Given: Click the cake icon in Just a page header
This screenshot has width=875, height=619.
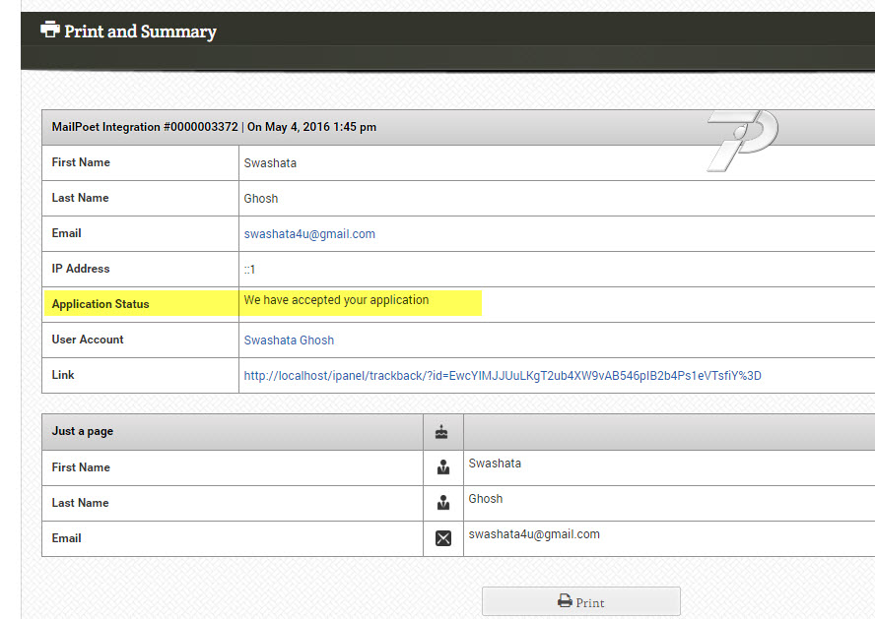Looking at the screenshot, I should [x=442, y=431].
